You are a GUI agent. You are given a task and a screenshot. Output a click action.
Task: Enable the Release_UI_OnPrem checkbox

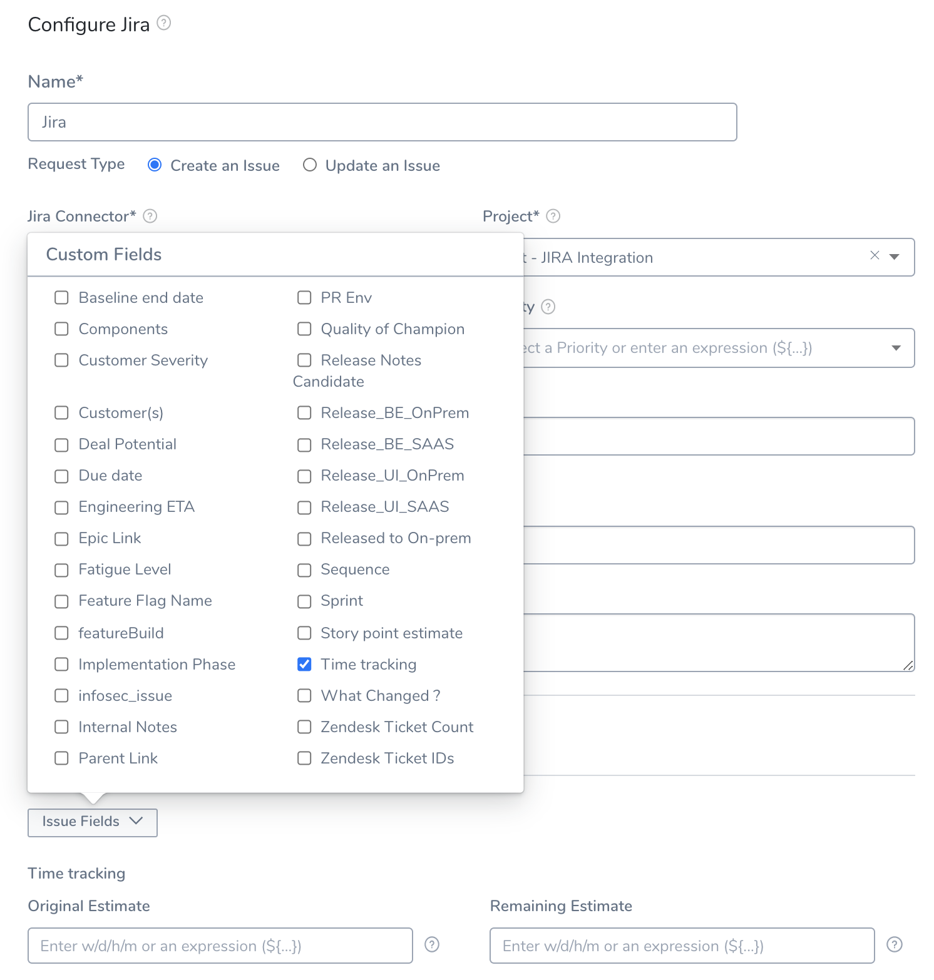coord(304,476)
